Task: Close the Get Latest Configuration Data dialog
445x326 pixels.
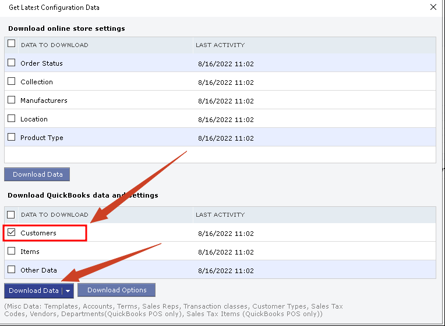Action: [433, 7]
